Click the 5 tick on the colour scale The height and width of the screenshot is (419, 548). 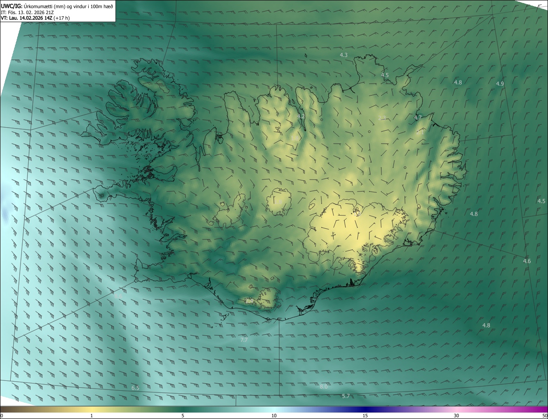(x=183, y=416)
